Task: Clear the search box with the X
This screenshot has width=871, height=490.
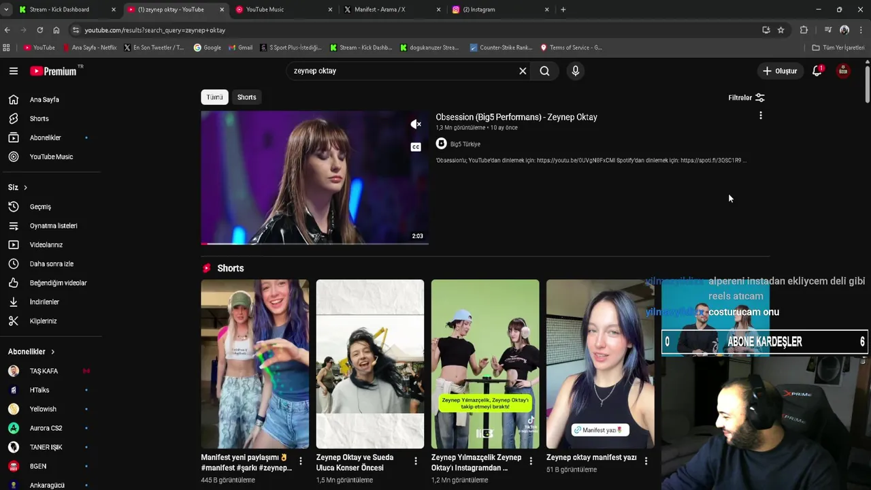Action: click(523, 71)
